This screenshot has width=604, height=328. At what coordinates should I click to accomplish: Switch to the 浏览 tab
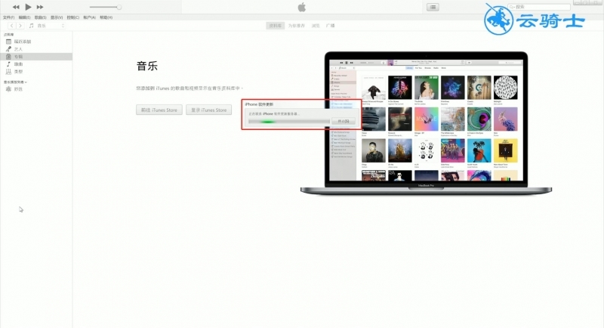tap(316, 26)
